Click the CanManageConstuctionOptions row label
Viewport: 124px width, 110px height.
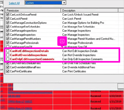[x=28, y=23]
